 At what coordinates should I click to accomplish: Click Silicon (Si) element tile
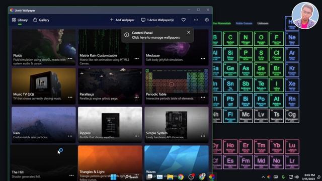(230, 54)
